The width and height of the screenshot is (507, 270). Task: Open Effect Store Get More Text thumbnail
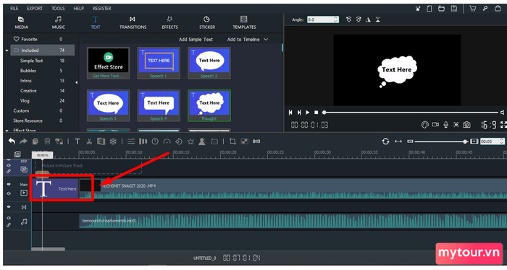tap(109, 63)
